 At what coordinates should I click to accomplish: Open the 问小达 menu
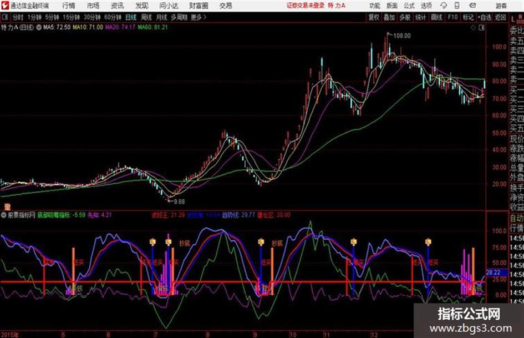169,6
